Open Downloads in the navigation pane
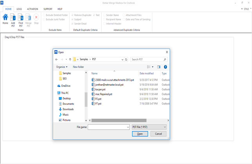This screenshot has width=252, height=164. point(66,109)
